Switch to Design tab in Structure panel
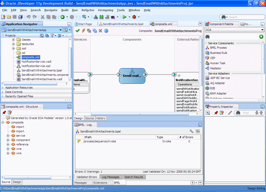This screenshot has width=266, height=192. click(17, 182)
